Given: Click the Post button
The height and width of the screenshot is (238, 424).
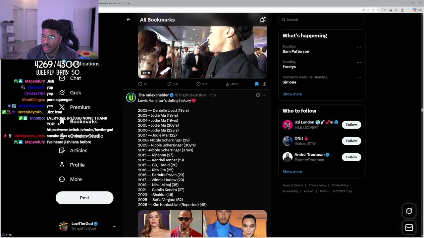Looking at the screenshot, I should point(84,198).
